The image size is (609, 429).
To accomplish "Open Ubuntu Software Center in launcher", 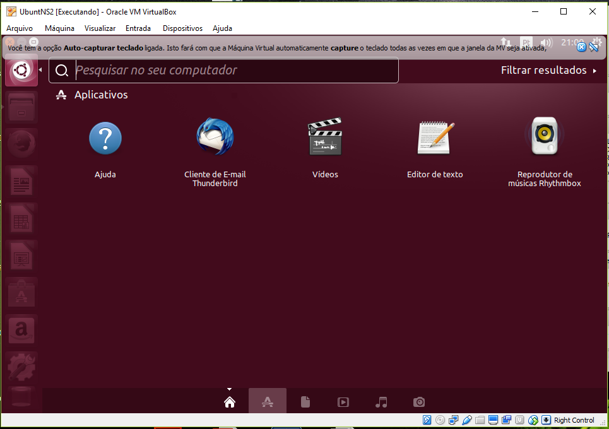I will click(x=21, y=293).
